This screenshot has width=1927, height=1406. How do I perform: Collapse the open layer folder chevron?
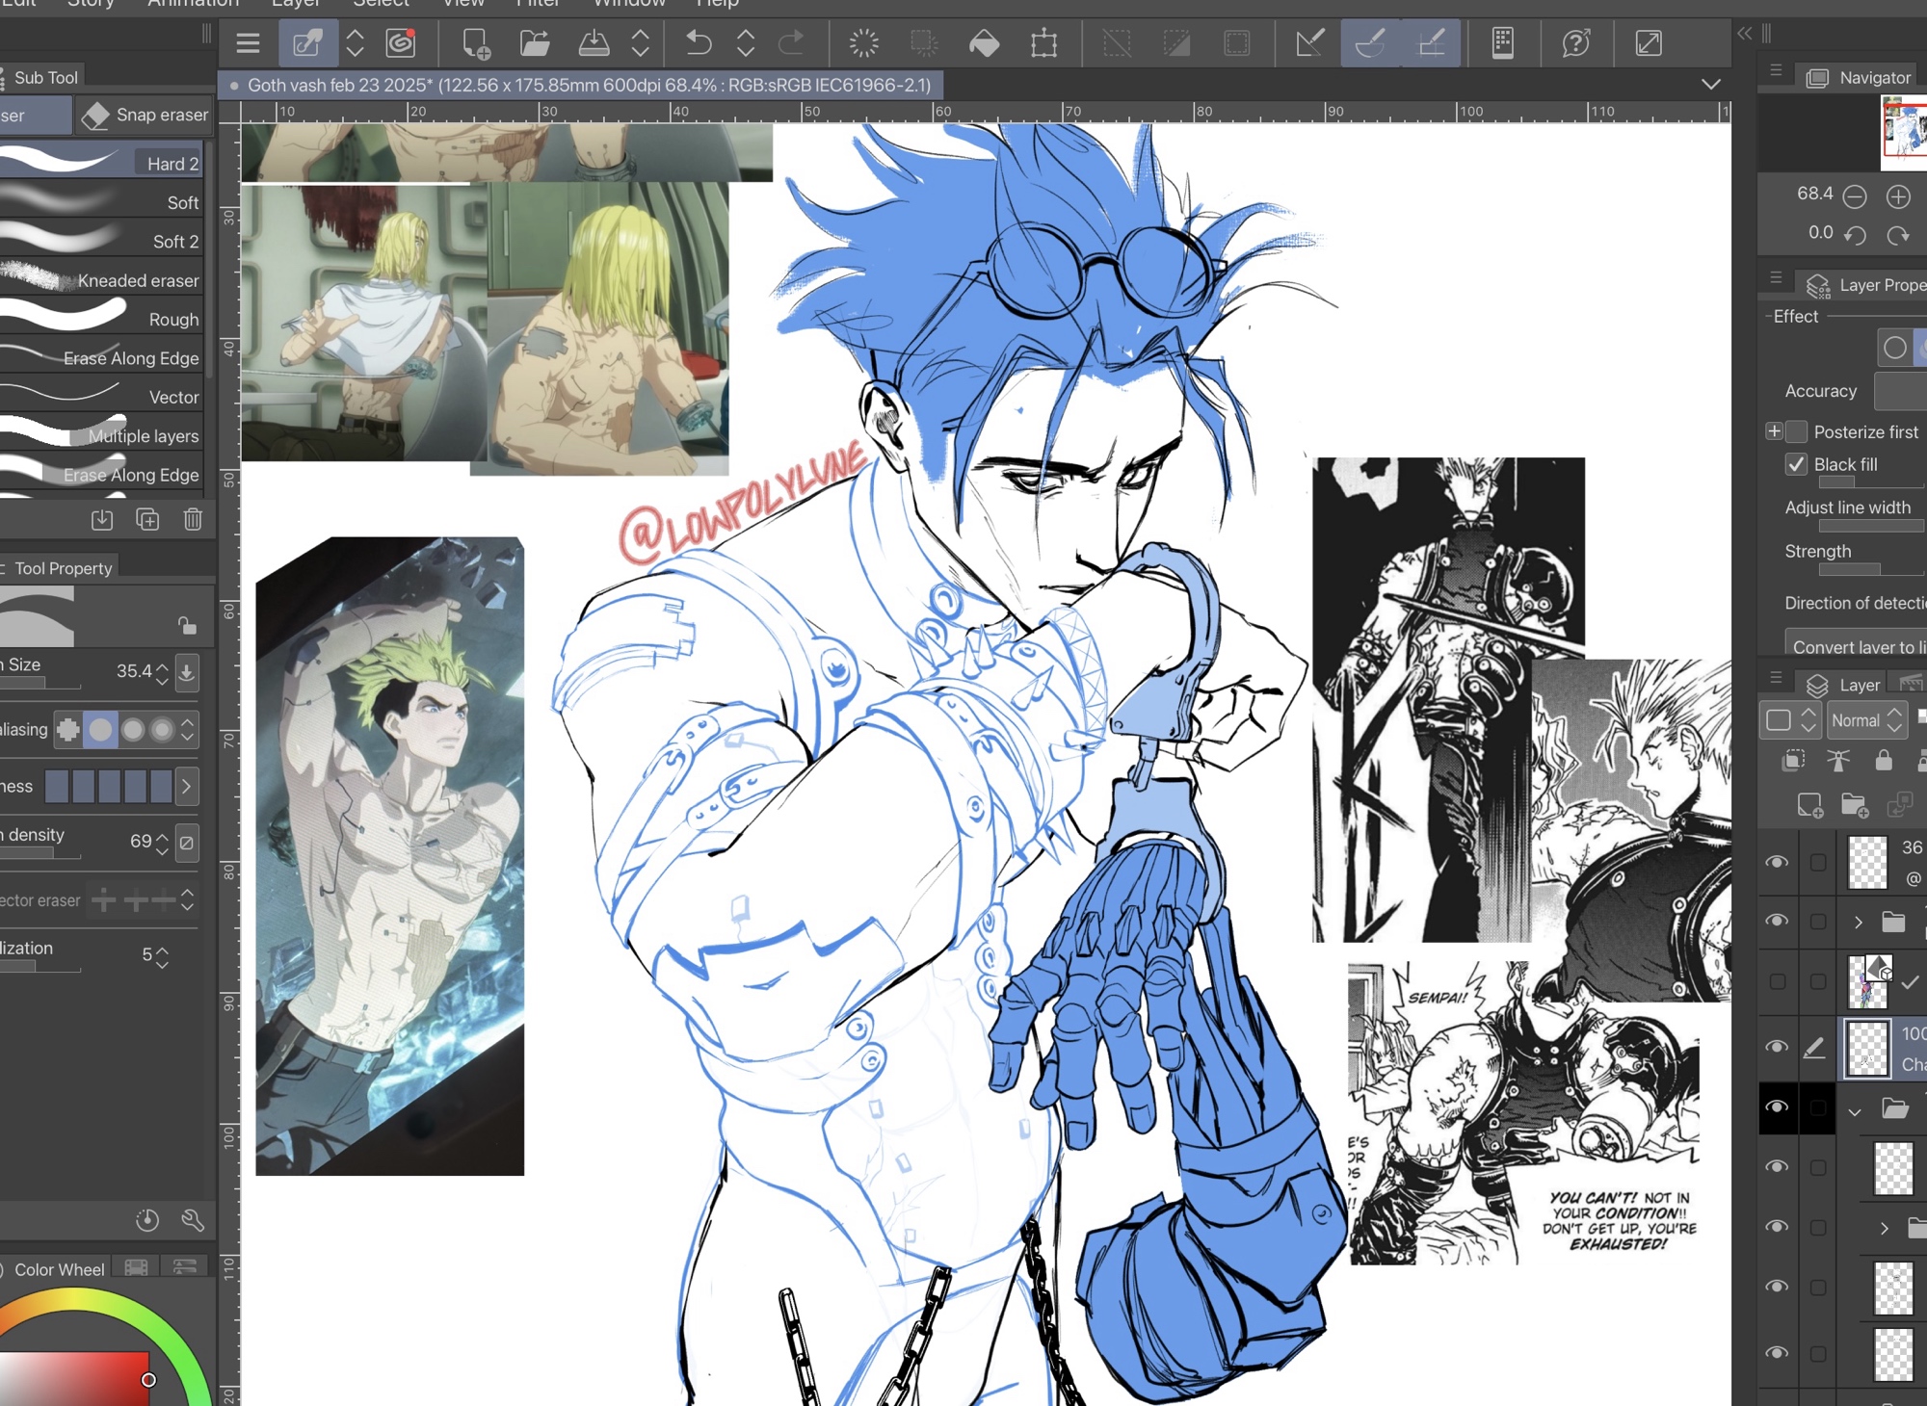(1855, 1110)
